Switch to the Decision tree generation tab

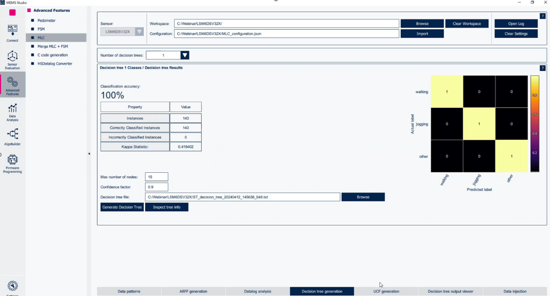click(322, 291)
